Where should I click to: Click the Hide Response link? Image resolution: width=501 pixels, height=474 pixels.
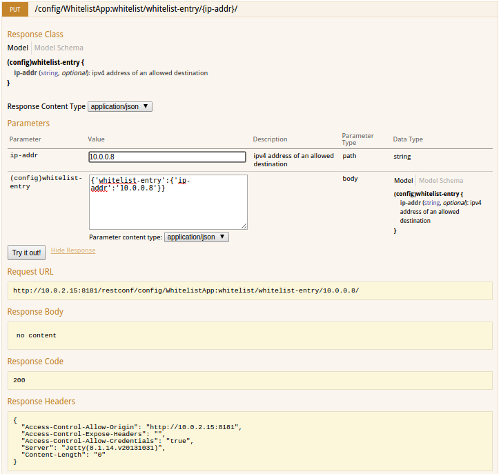pyautogui.click(x=73, y=250)
